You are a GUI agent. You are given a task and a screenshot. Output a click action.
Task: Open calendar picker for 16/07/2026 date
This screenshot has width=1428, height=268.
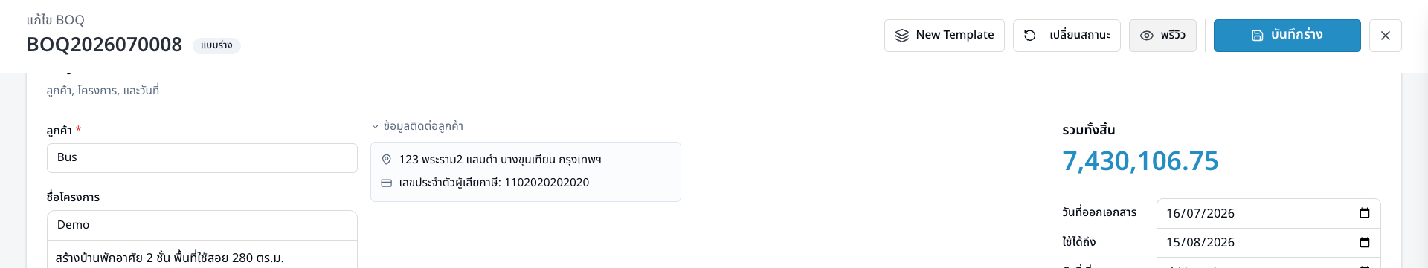[1365, 213]
